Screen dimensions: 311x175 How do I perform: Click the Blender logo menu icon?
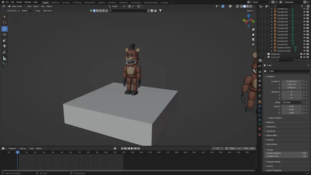(3, 2)
